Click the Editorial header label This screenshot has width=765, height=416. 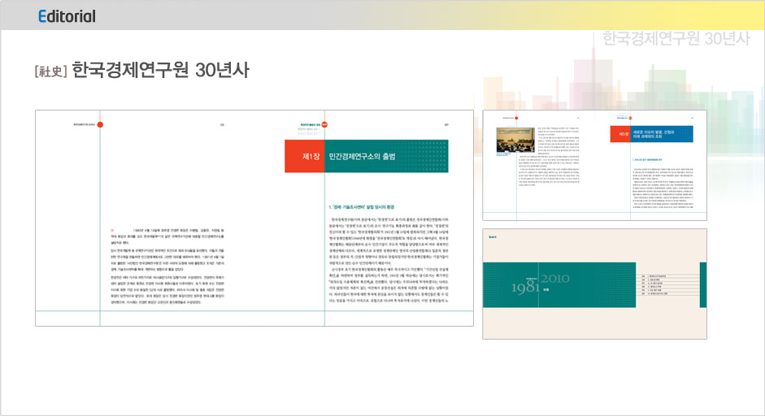[x=67, y=16]
